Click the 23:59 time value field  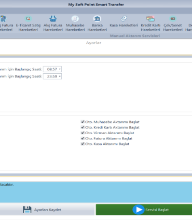(52, 76)
